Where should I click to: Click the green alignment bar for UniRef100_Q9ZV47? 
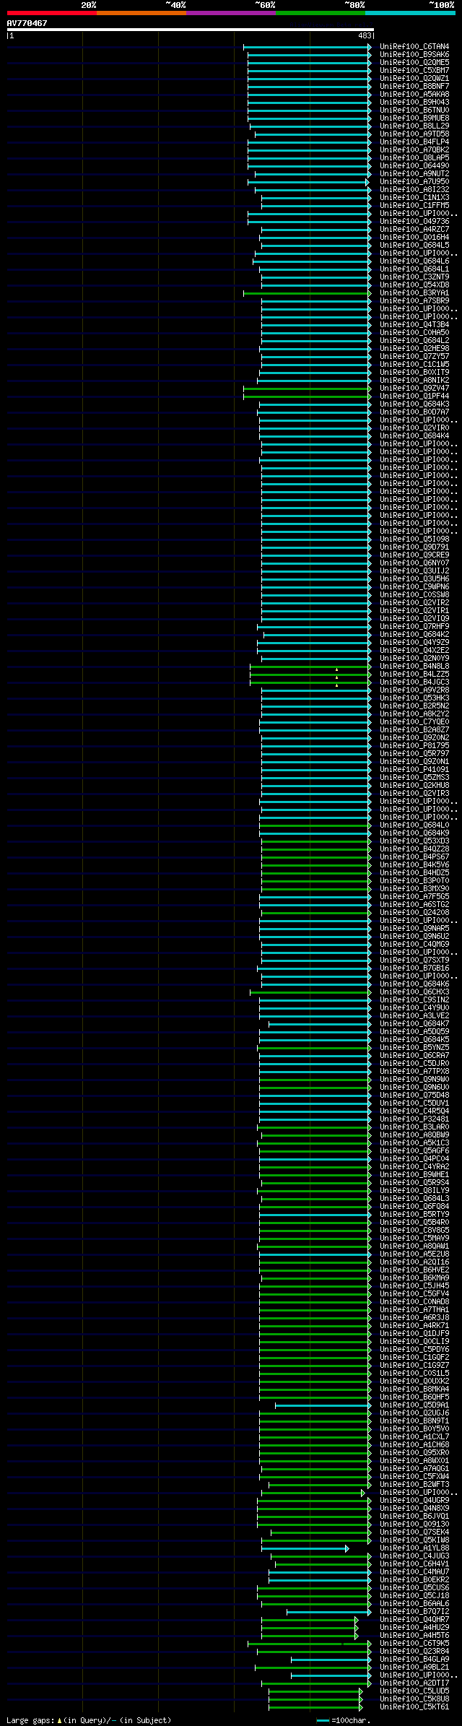click(x=307, y=389)
